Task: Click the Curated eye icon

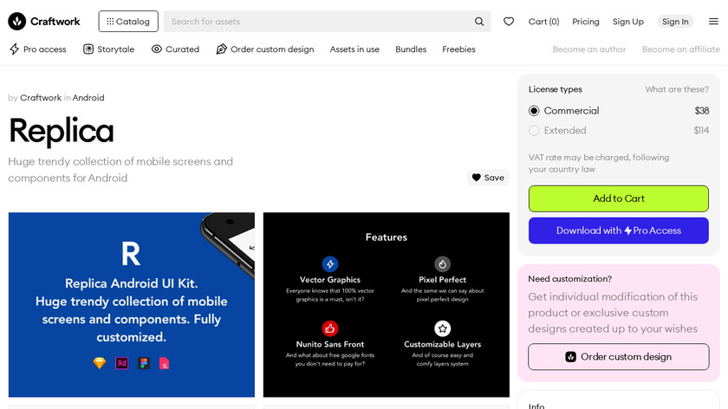Action: 157,49
